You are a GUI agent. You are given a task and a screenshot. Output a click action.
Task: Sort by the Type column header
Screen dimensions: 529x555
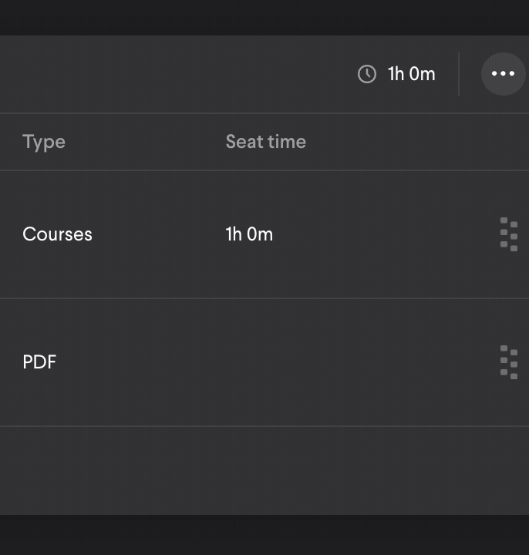[44, 142]
